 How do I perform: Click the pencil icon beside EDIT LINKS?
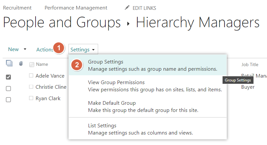(x=127, y=8)
